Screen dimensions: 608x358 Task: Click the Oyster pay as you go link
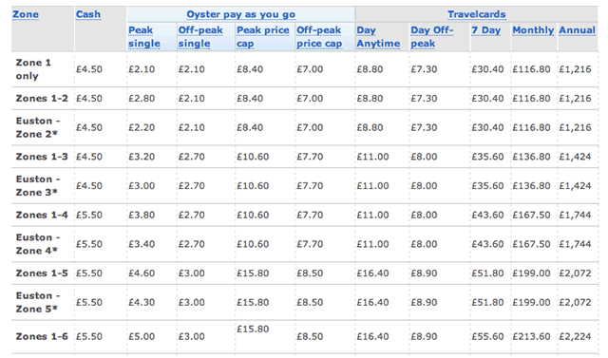click(240, 15)
